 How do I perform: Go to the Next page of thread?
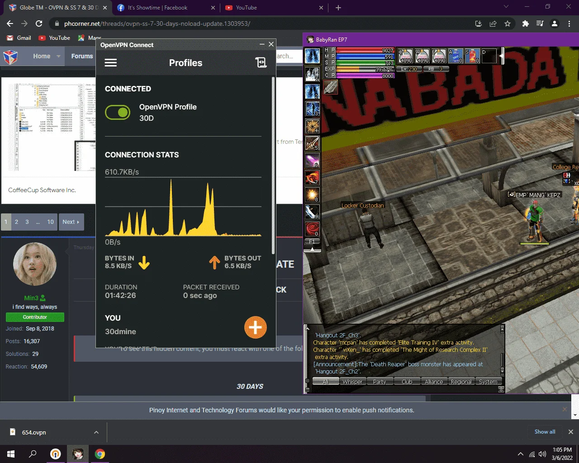point(71,222)
